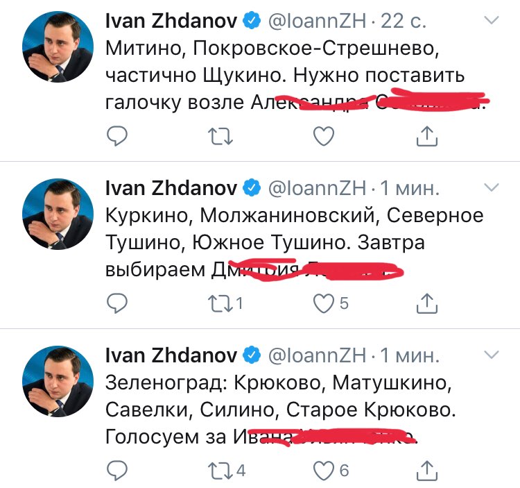Image resolution: width=520 pixels, height=488 pixels.
Task: Like the Митино, Покровское-Стрешнево tweet
Action: point(324,137)
